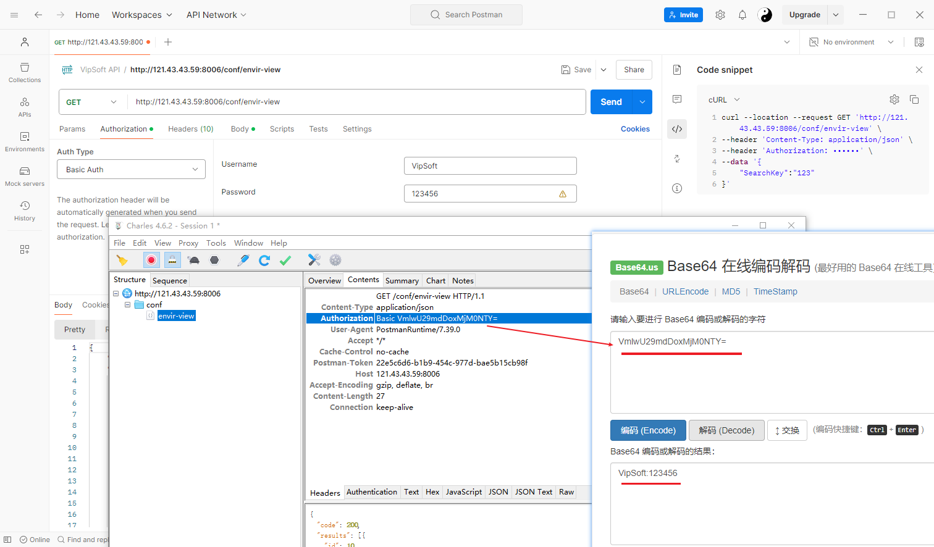This screenshot has height=547, width=934.
Task: Open the environment quick look icon
Action: (919, 42)
